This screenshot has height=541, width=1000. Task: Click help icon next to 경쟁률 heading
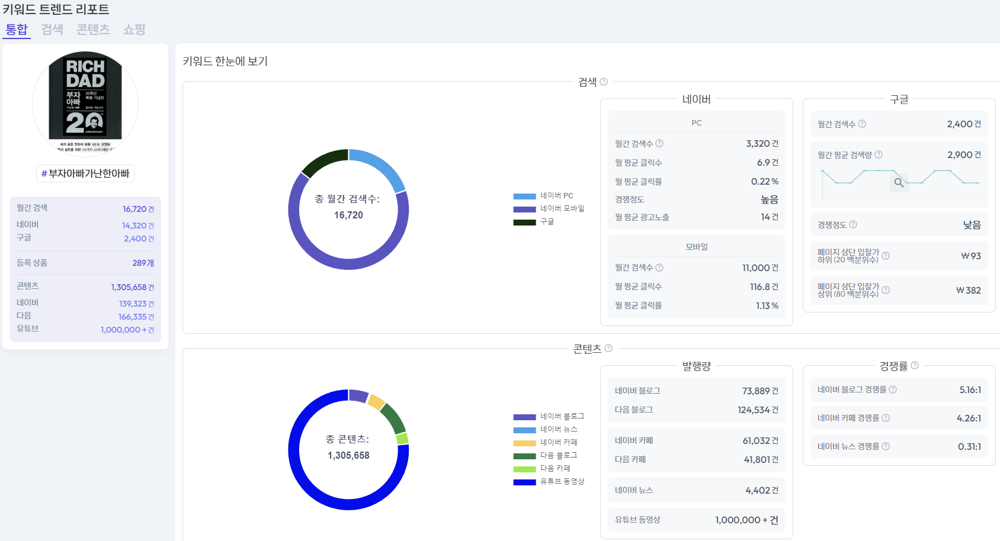coord(915,365)
